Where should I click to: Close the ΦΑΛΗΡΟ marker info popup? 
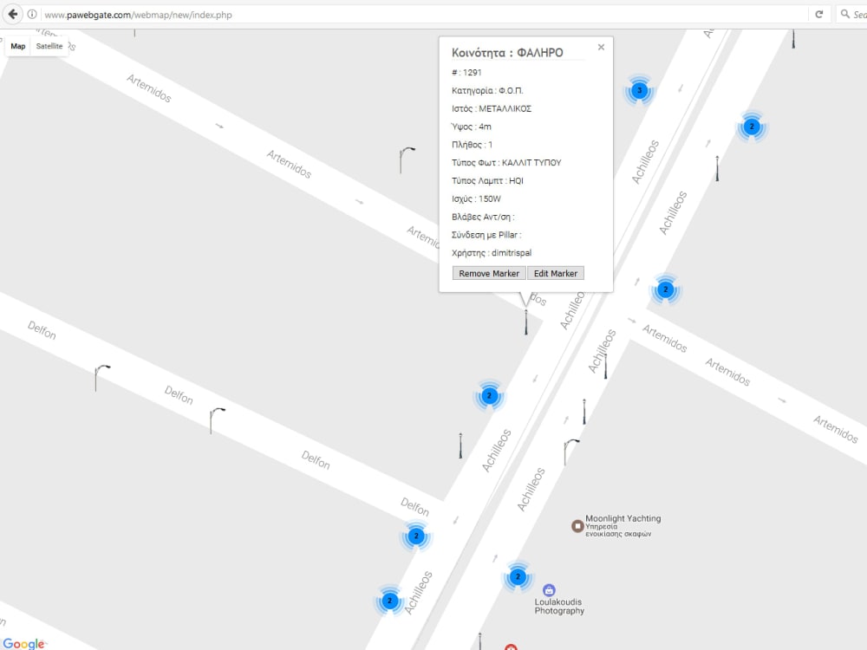601,47
